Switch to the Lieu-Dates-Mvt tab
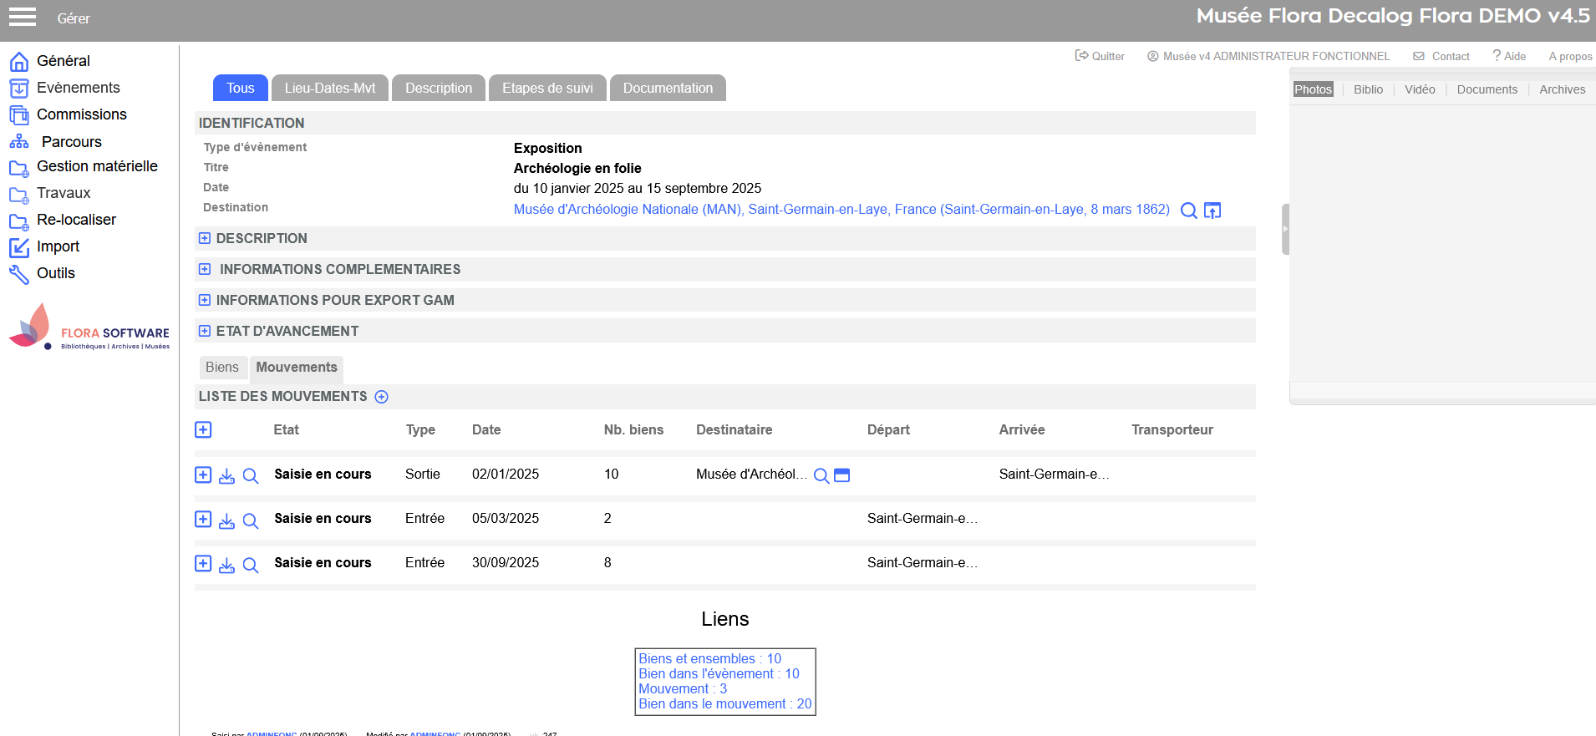 (330, 89)
